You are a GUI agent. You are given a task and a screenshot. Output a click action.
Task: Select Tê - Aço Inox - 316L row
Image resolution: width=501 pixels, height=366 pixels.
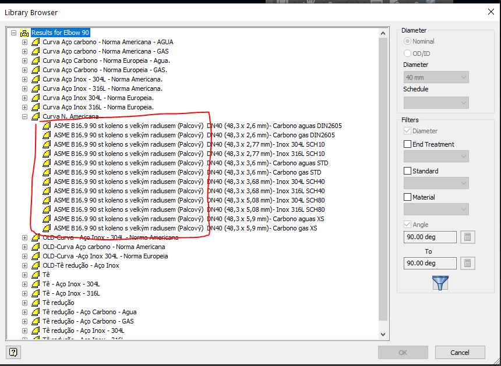point(71,294)
